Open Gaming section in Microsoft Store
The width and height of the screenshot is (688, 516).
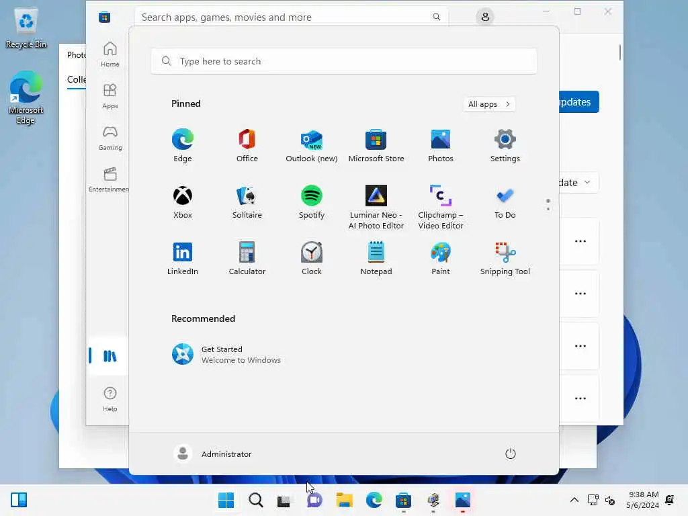pyautogui.click(x=110, y=138)
